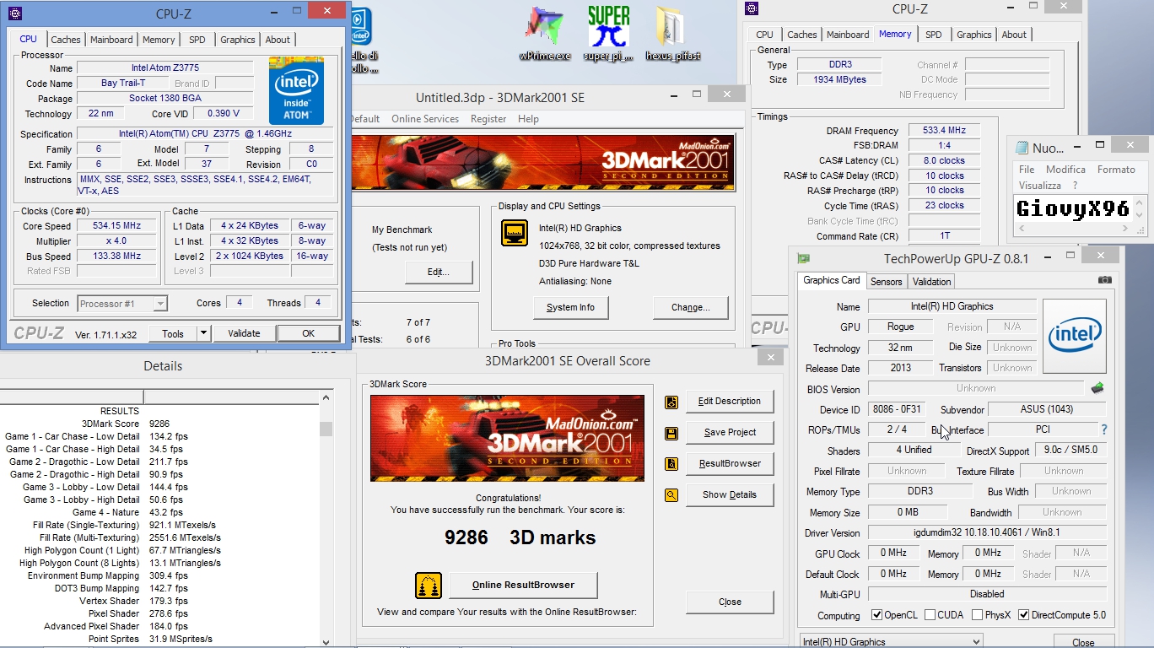Click the Show Details button

[730, 494]
